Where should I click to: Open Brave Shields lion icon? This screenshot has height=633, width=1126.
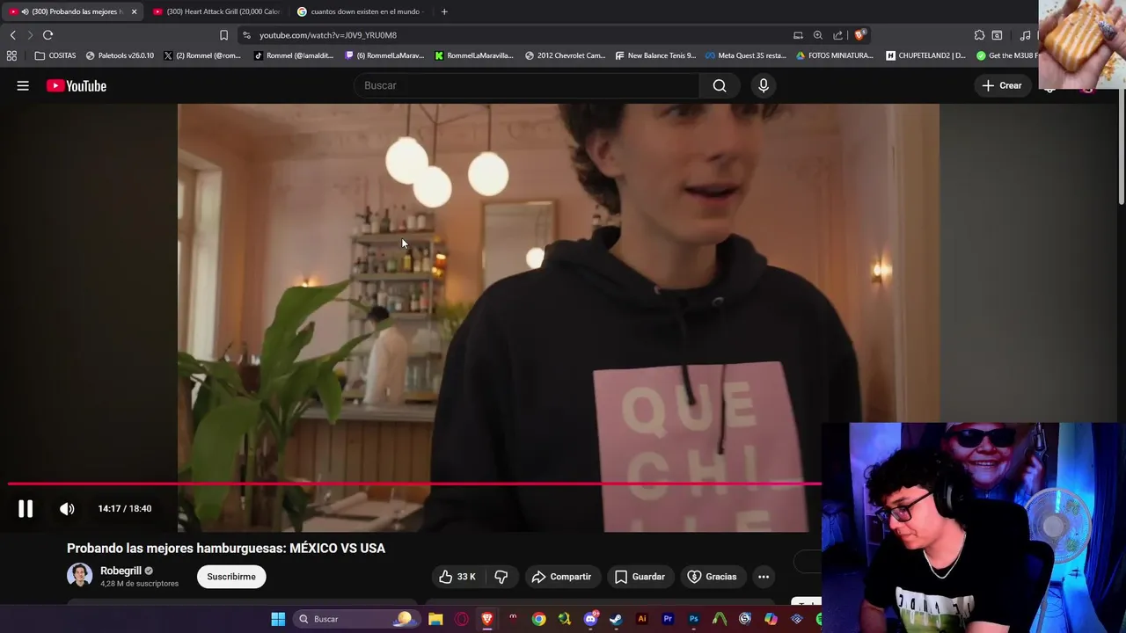[x=859, y=35]
